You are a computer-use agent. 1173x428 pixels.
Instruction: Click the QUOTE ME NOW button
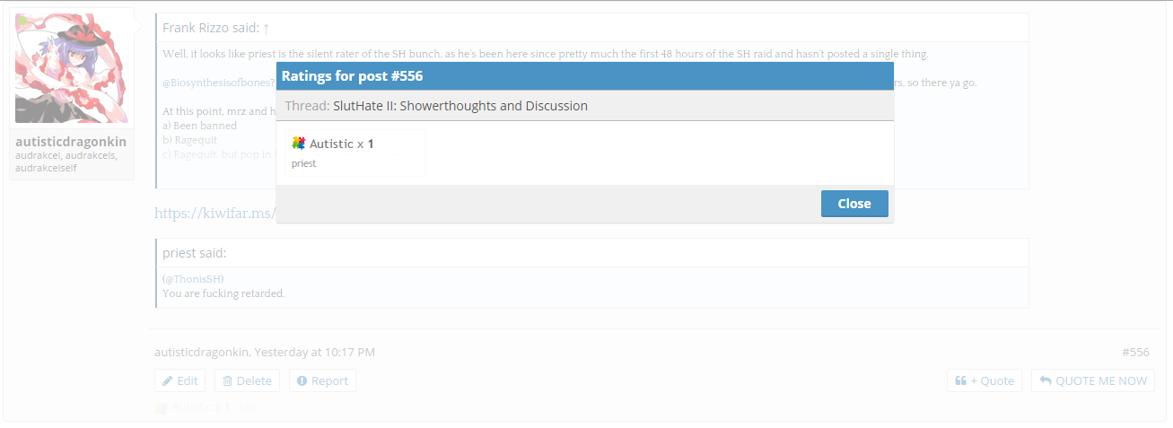(x=1093, y=380)
